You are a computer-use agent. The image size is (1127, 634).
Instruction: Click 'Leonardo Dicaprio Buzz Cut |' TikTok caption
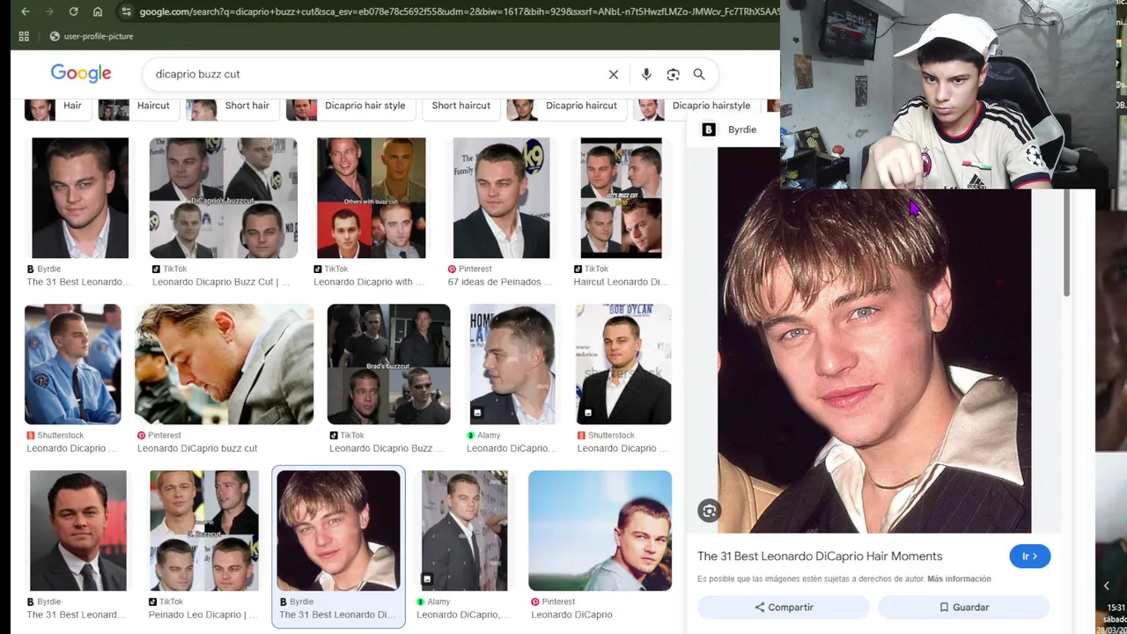[x=220, y=282]
